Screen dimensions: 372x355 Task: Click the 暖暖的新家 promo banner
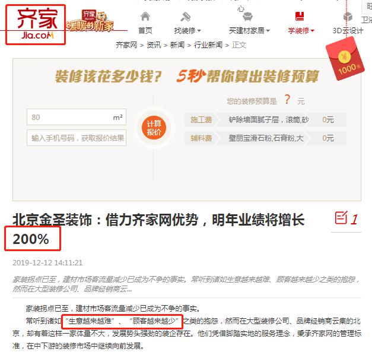[x=90, y=21]
